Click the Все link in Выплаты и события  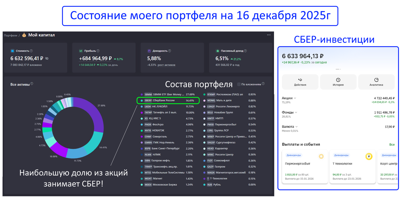point(392,144)
